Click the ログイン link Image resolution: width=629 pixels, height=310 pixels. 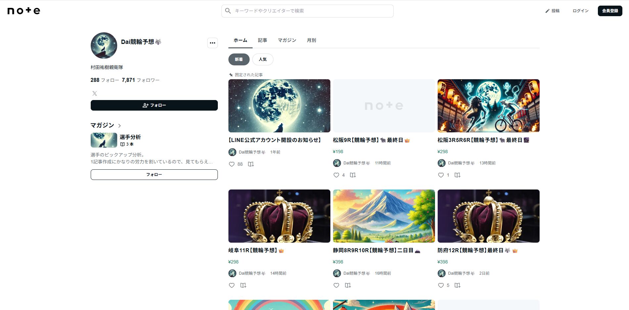(x=580, y=11)
